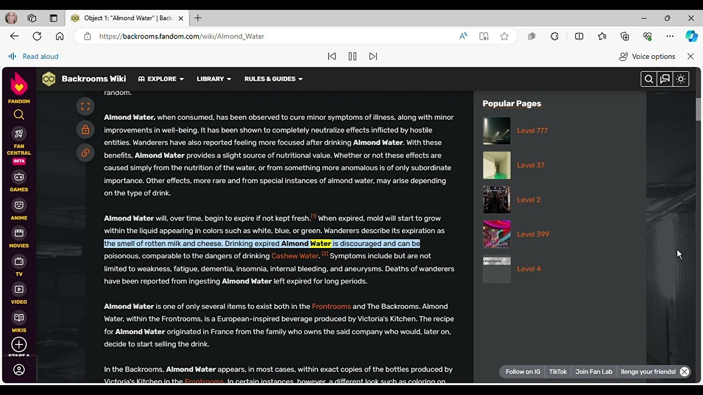Expand the RULES & GUIDES menu

(x=274, y=79)
